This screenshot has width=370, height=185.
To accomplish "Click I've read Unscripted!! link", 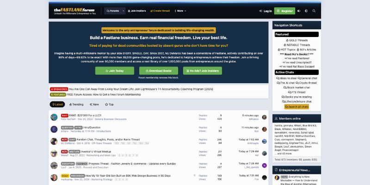I will click(x=296, y=62).
